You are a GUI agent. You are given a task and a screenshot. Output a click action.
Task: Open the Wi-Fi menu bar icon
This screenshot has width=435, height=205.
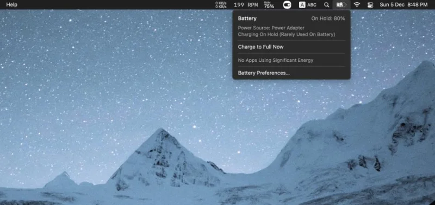tap(357, 5)
